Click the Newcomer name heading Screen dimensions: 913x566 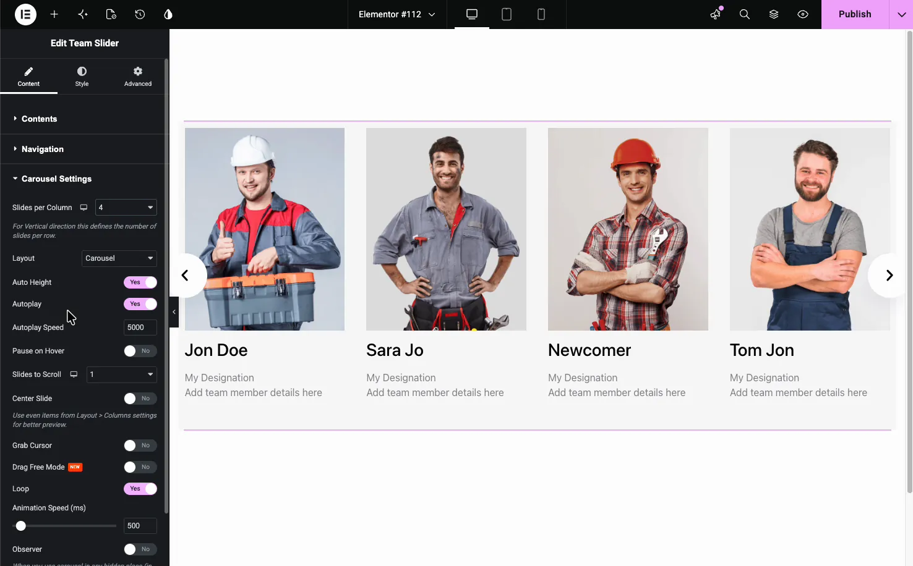coord(589,350)
